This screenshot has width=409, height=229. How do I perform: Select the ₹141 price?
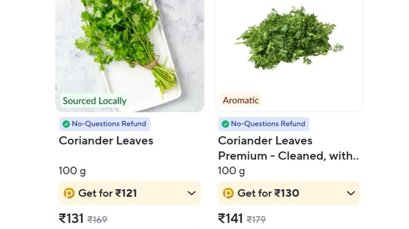coord(231,218)
